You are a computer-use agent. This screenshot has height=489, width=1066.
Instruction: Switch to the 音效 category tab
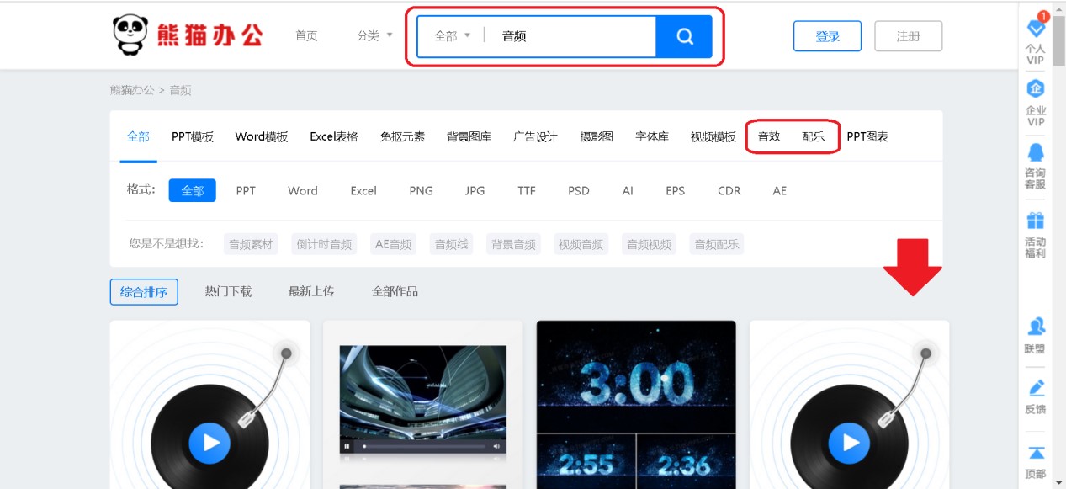coord(767,136)
